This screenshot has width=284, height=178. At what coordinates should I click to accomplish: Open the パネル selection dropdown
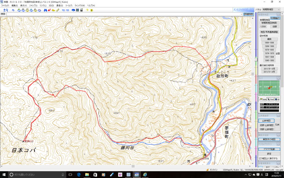[x=272, y=10]
